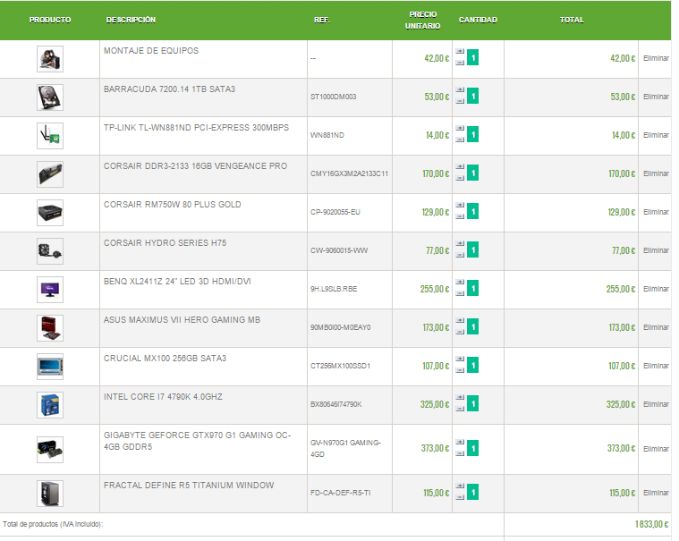The image size is (679, 541).
Task: Open the CORSAIR HYDRO H75 cooler thumbnail
Action: click(x=50, y=251)
